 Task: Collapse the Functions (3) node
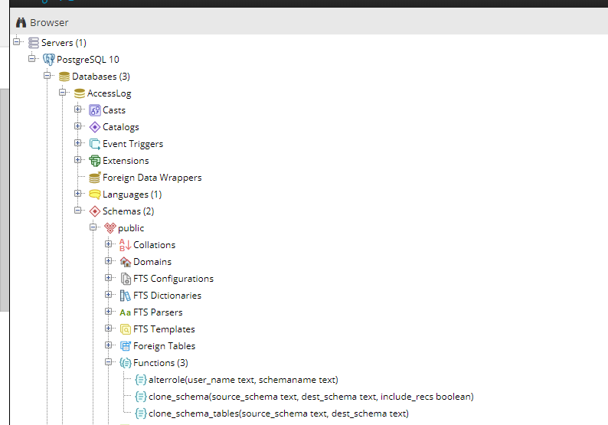tap(109, 362)
